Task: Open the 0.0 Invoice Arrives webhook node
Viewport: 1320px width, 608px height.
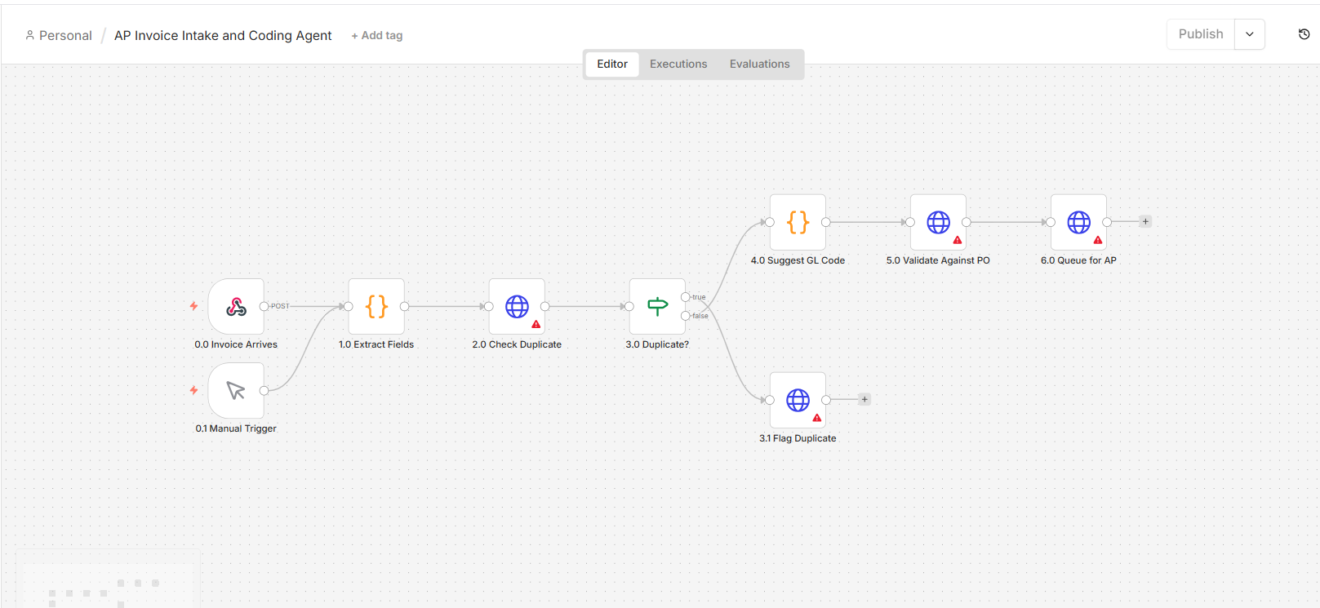Action: tap(236, 307)
